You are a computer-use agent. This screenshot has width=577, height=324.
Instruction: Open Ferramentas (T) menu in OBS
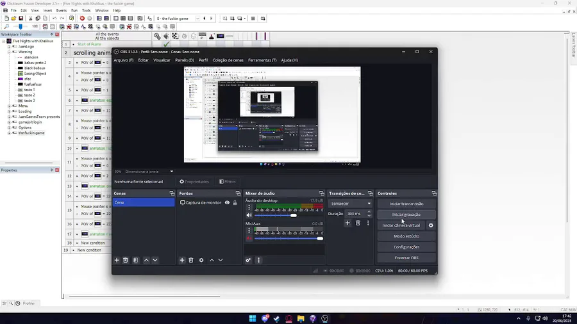point(262,60)
